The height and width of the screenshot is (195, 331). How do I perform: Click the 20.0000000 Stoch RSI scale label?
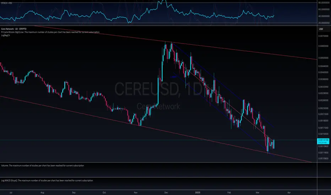click(x=324, y=23)
